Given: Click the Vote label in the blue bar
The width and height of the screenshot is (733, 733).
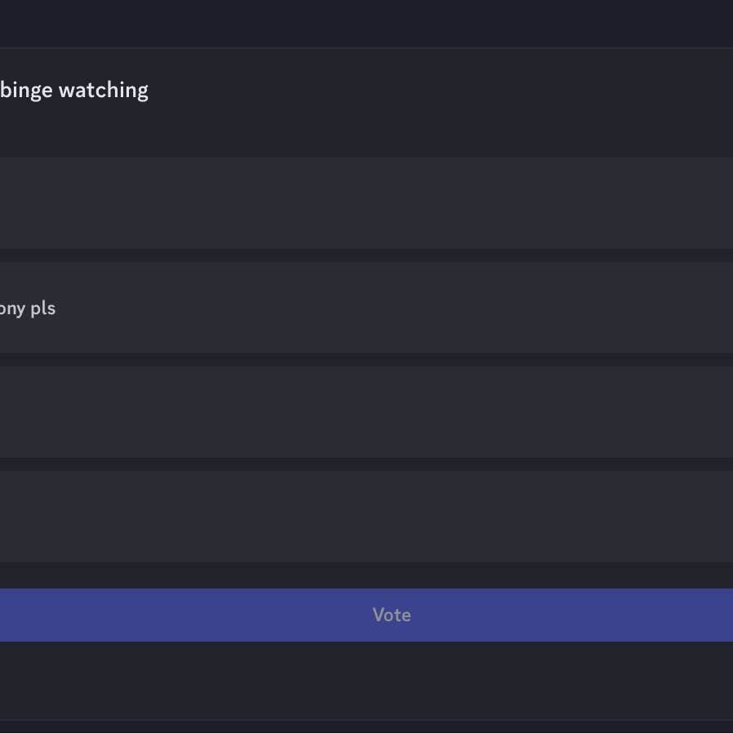Looking at the screenshot, I should (391, 615).
